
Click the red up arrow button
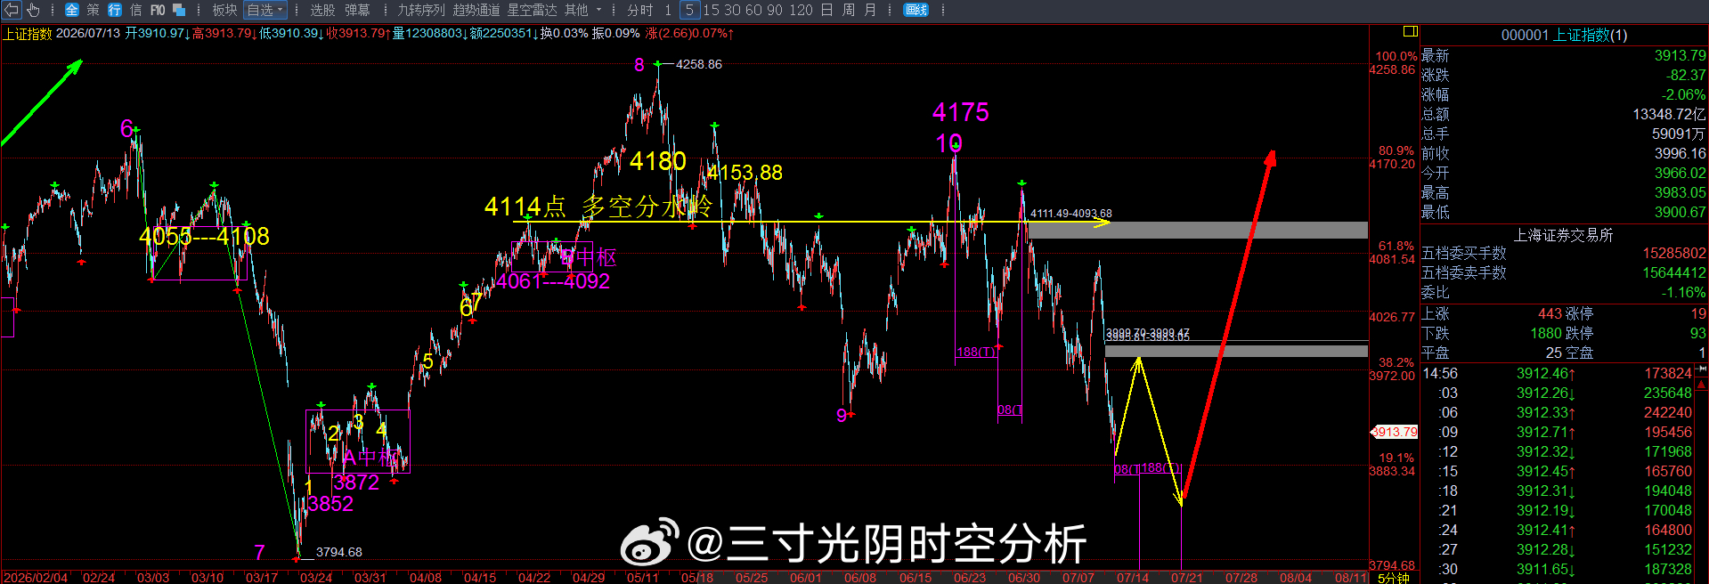[1701, 385]
